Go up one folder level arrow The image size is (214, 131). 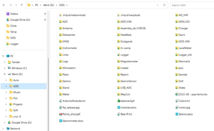pyautogui.click(x=22, y=5)
